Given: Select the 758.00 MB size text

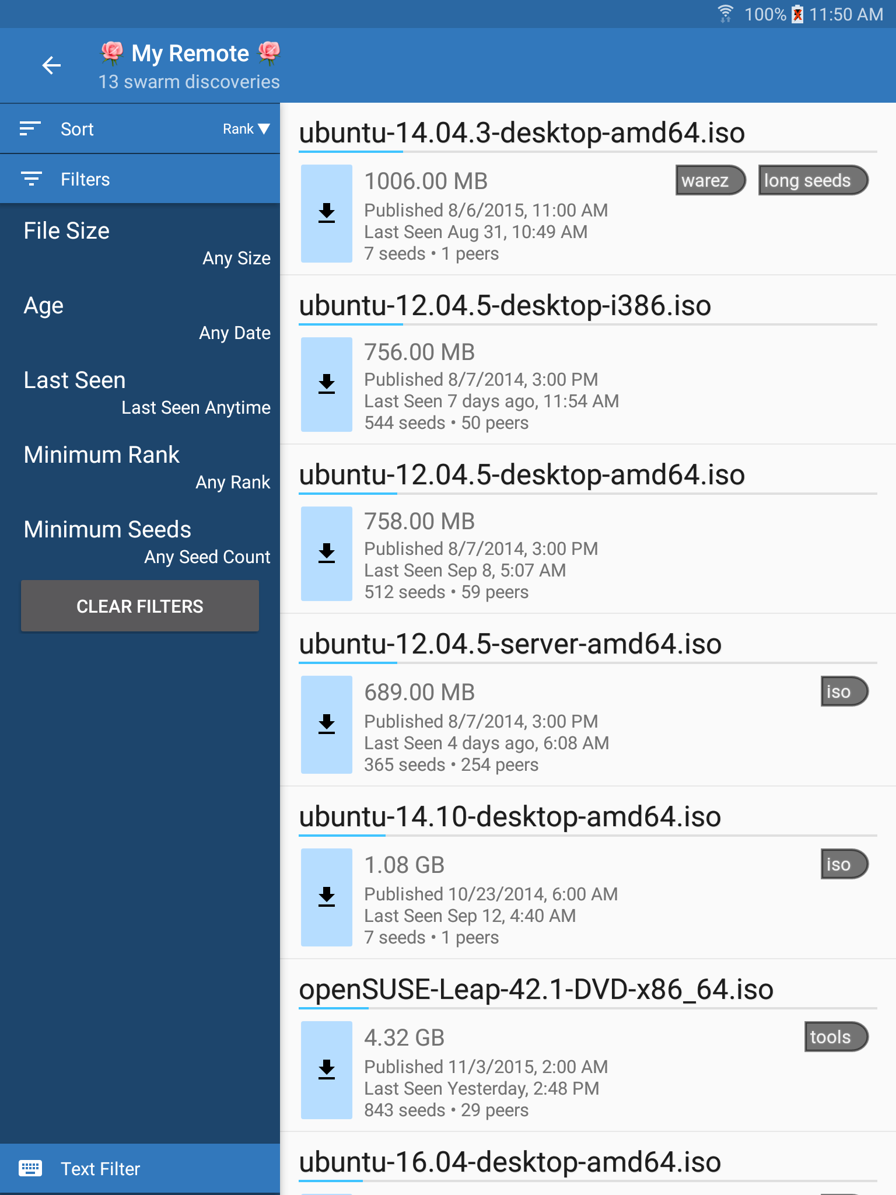Looking at the screenshot, I should coord(419,522).
